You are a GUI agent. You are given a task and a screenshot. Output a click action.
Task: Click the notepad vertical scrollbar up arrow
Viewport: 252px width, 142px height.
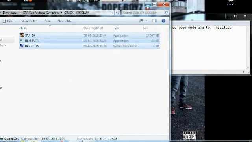248,28
